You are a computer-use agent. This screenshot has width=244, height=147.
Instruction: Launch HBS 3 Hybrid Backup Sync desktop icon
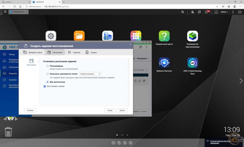pyautogui.click(x=192, y=63)
